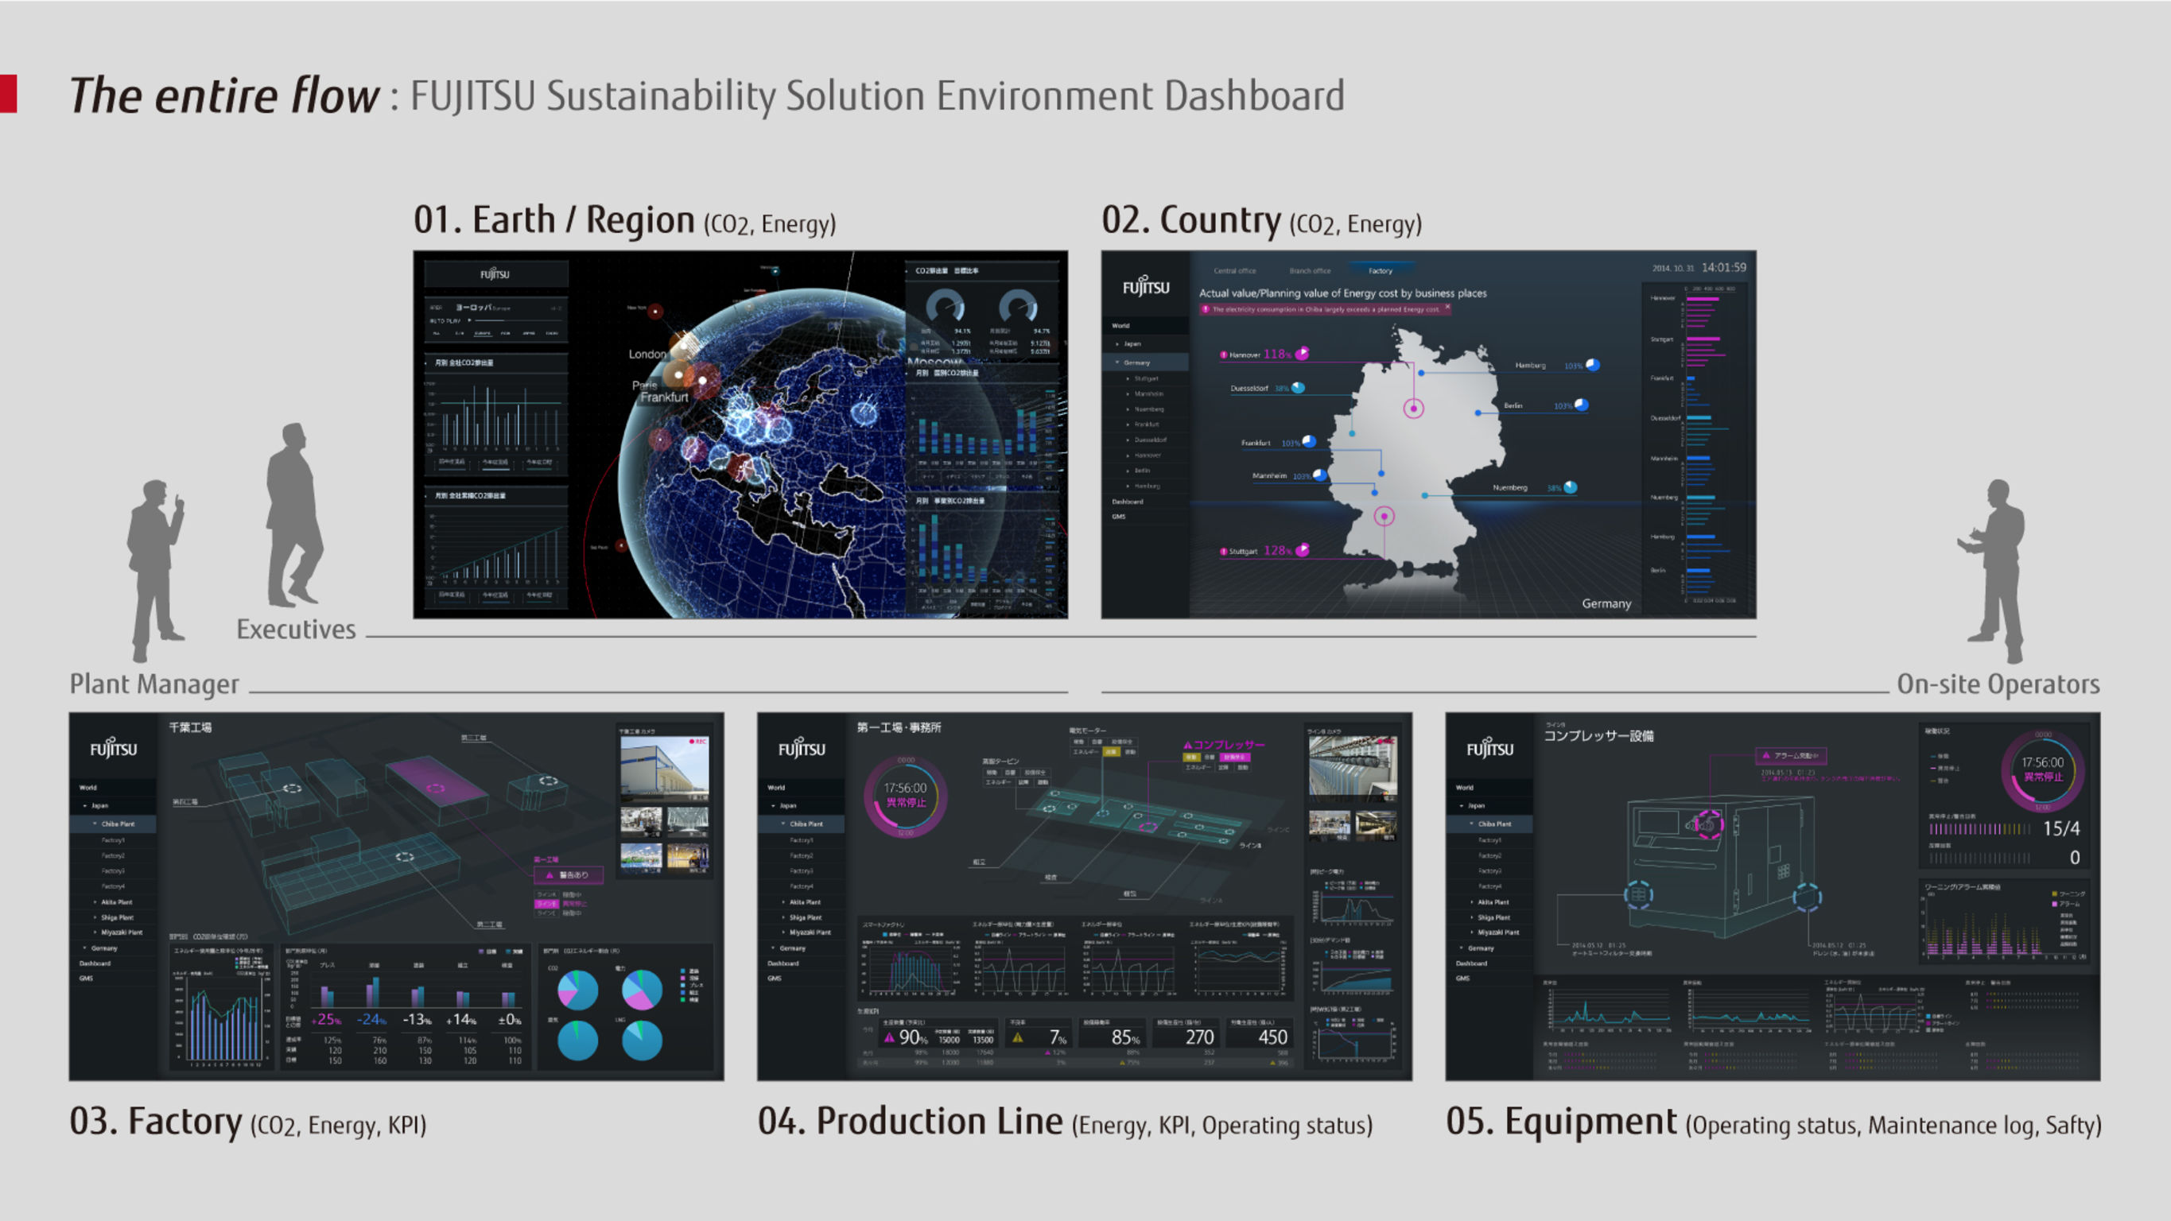Viewport: 2171px width, 1221px height.
Task: Click Frankfurt 103% pie icon in Country dashboard
Action: (1309, 441)
